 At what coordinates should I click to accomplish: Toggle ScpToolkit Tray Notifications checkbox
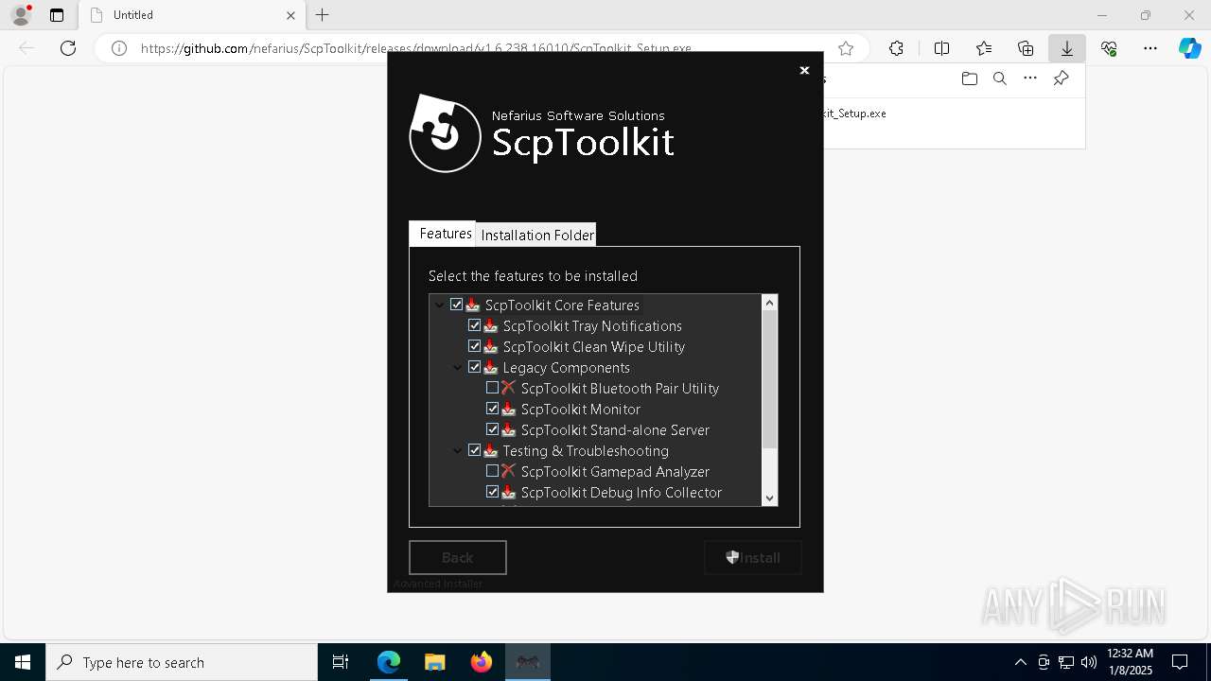474,325
